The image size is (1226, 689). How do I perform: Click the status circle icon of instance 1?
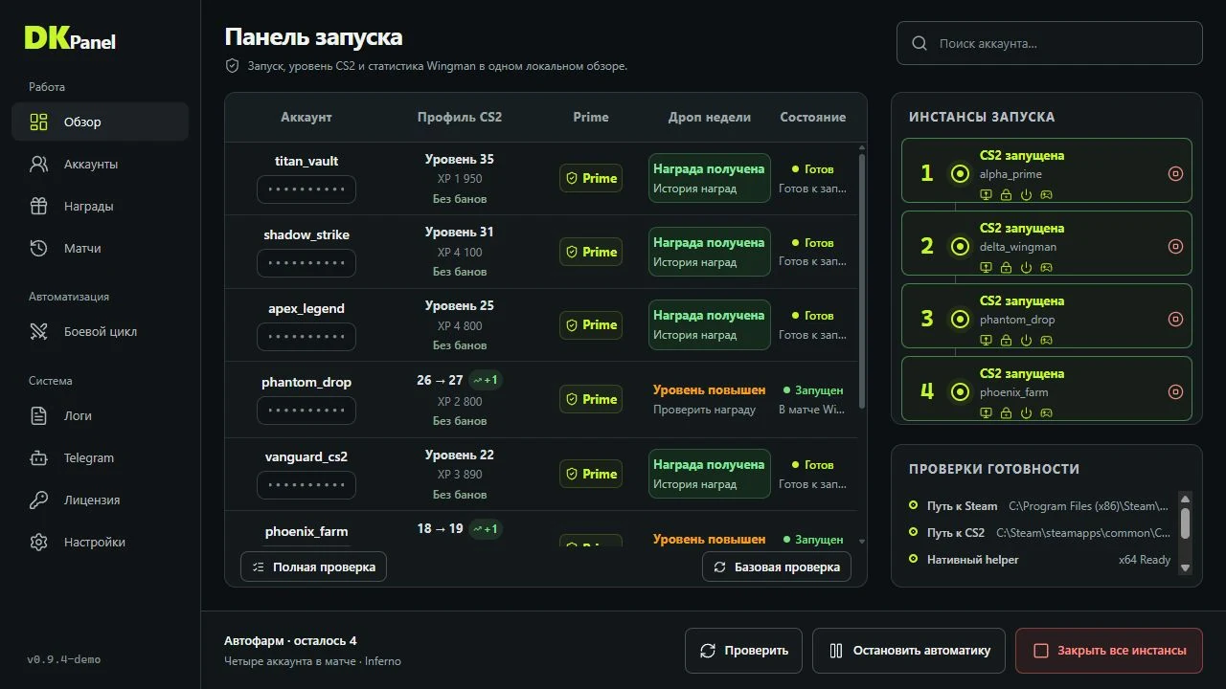point(960,173)
